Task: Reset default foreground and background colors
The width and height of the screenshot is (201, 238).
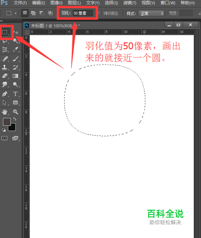Action: coord(4,130)
